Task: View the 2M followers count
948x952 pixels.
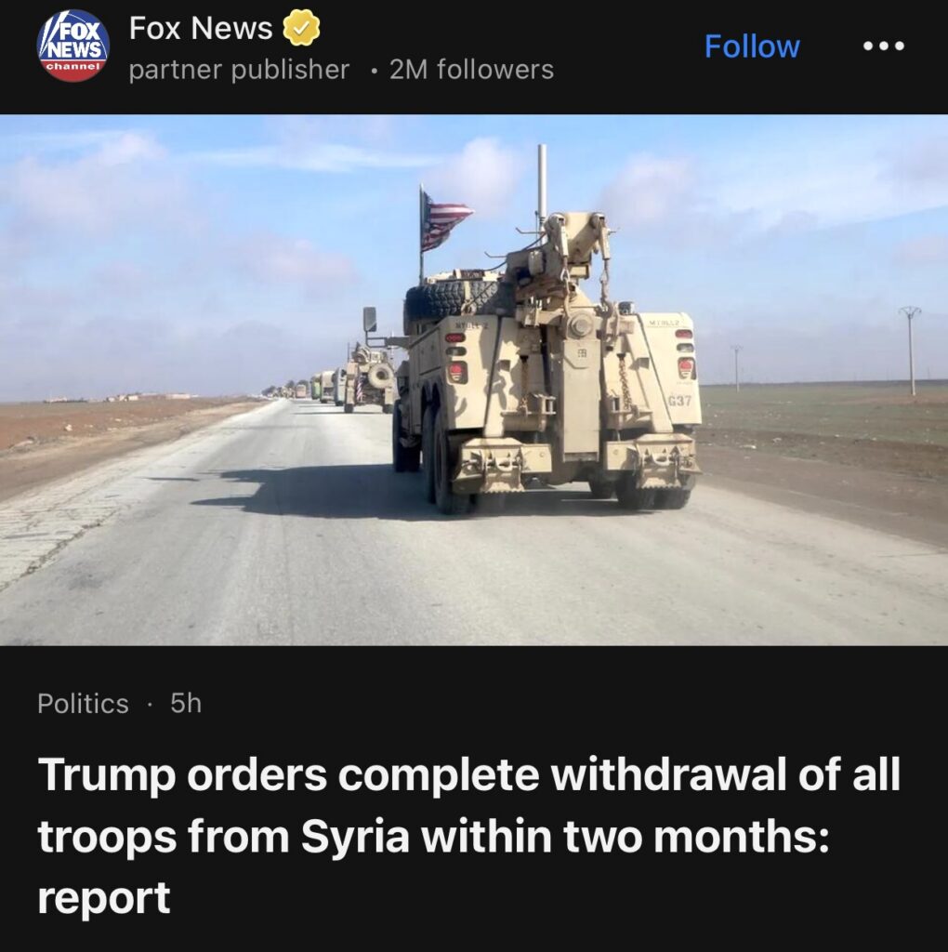Action: (471, 69)
